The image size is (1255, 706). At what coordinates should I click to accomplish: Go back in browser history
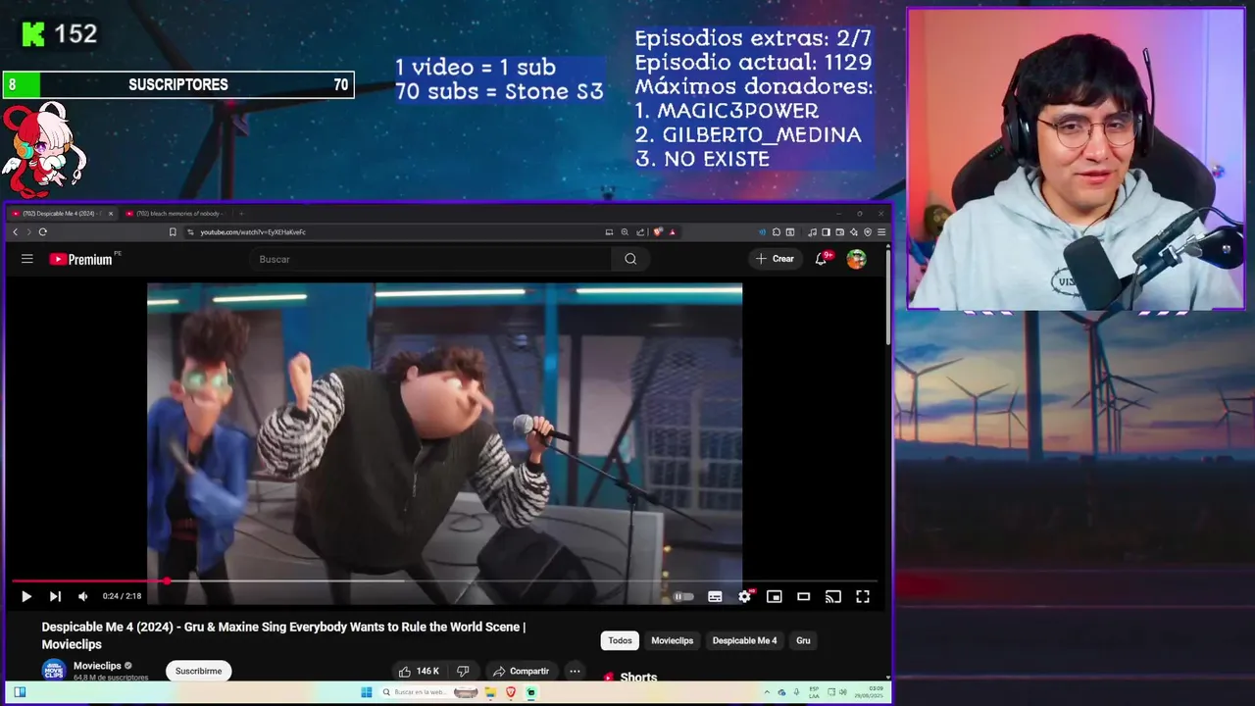pos(15,232)
